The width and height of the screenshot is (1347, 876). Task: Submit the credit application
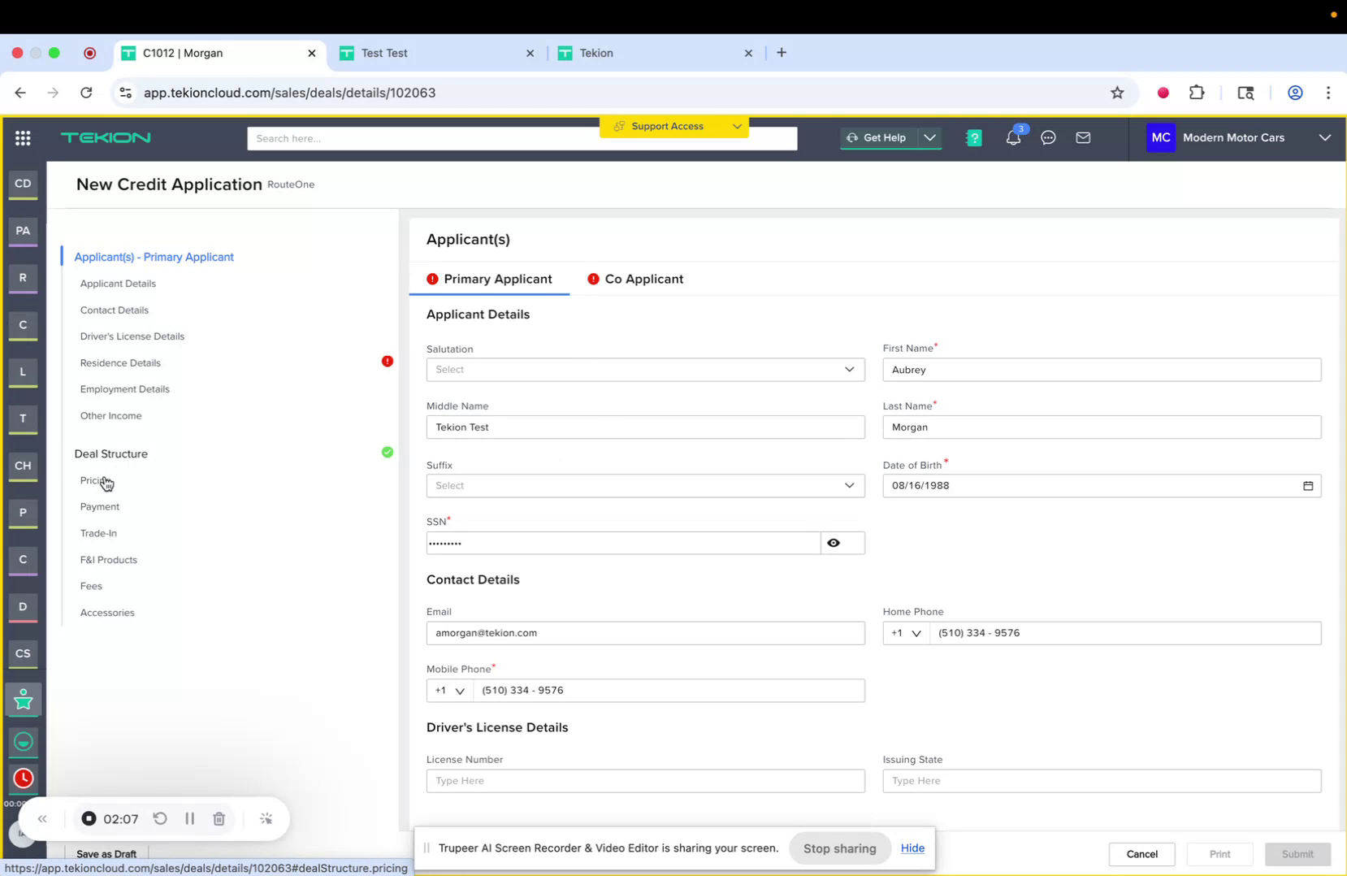click(1297, 853)
